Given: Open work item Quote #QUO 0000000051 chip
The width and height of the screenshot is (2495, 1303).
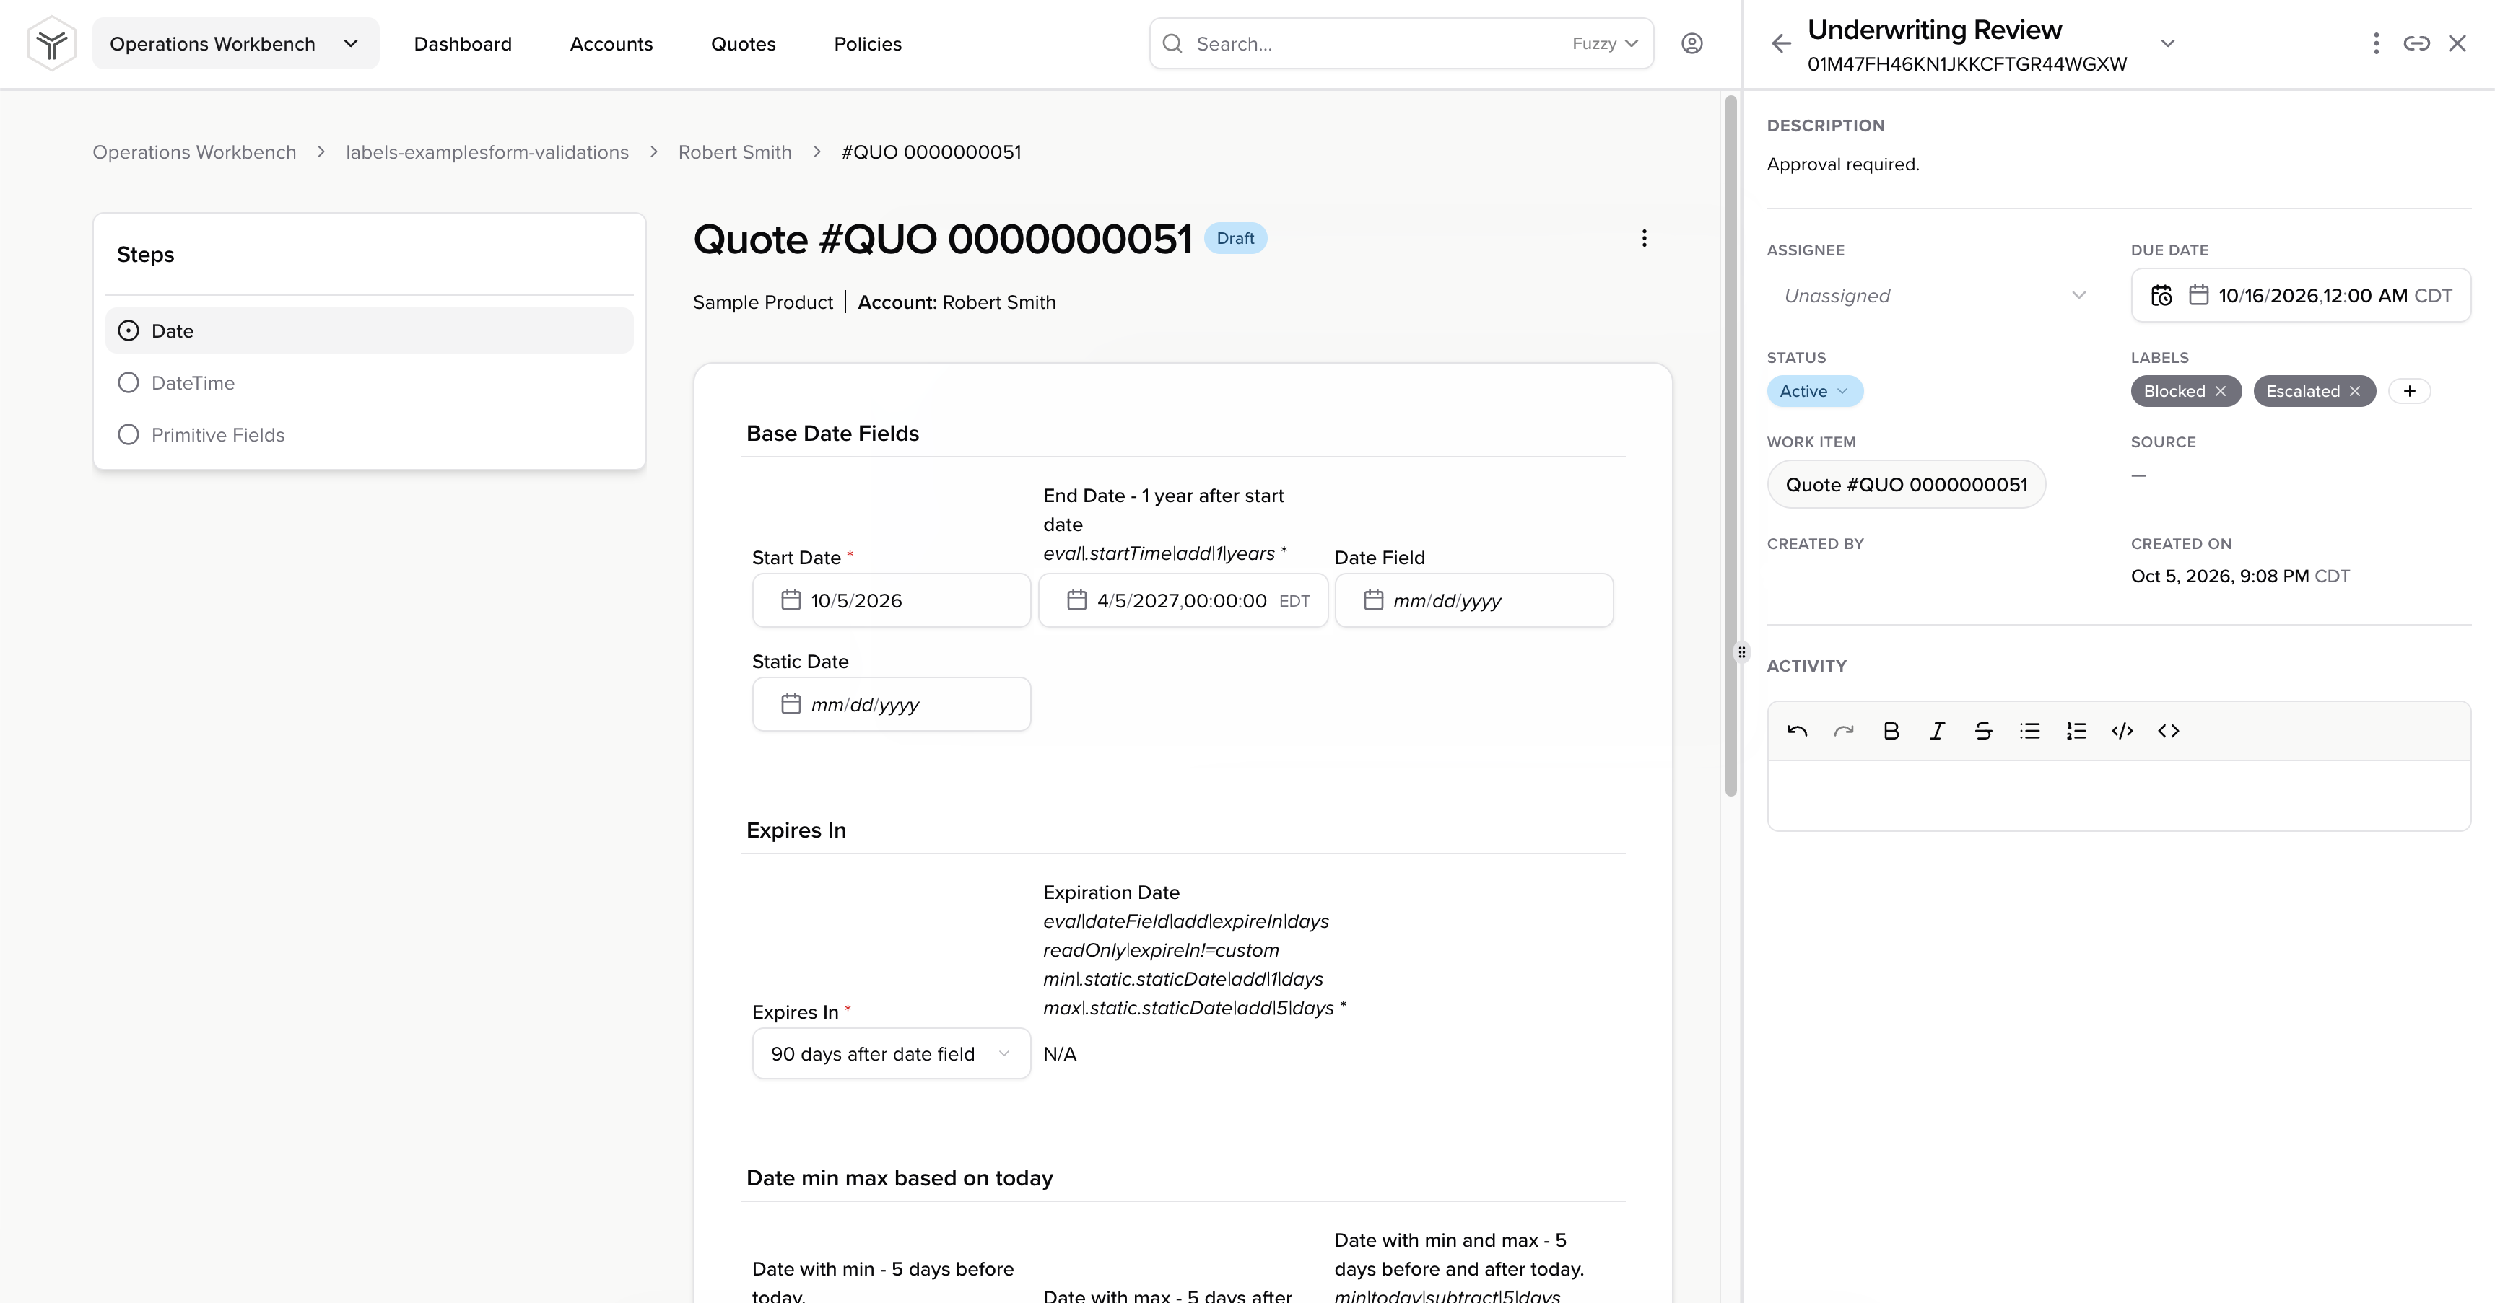Looking at the screenshot, I should pyautogui.click(x=1906, y=484).
